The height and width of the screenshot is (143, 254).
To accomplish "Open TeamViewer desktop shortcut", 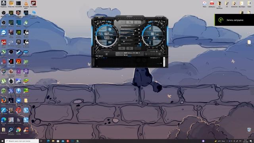I will click(4, 33).
